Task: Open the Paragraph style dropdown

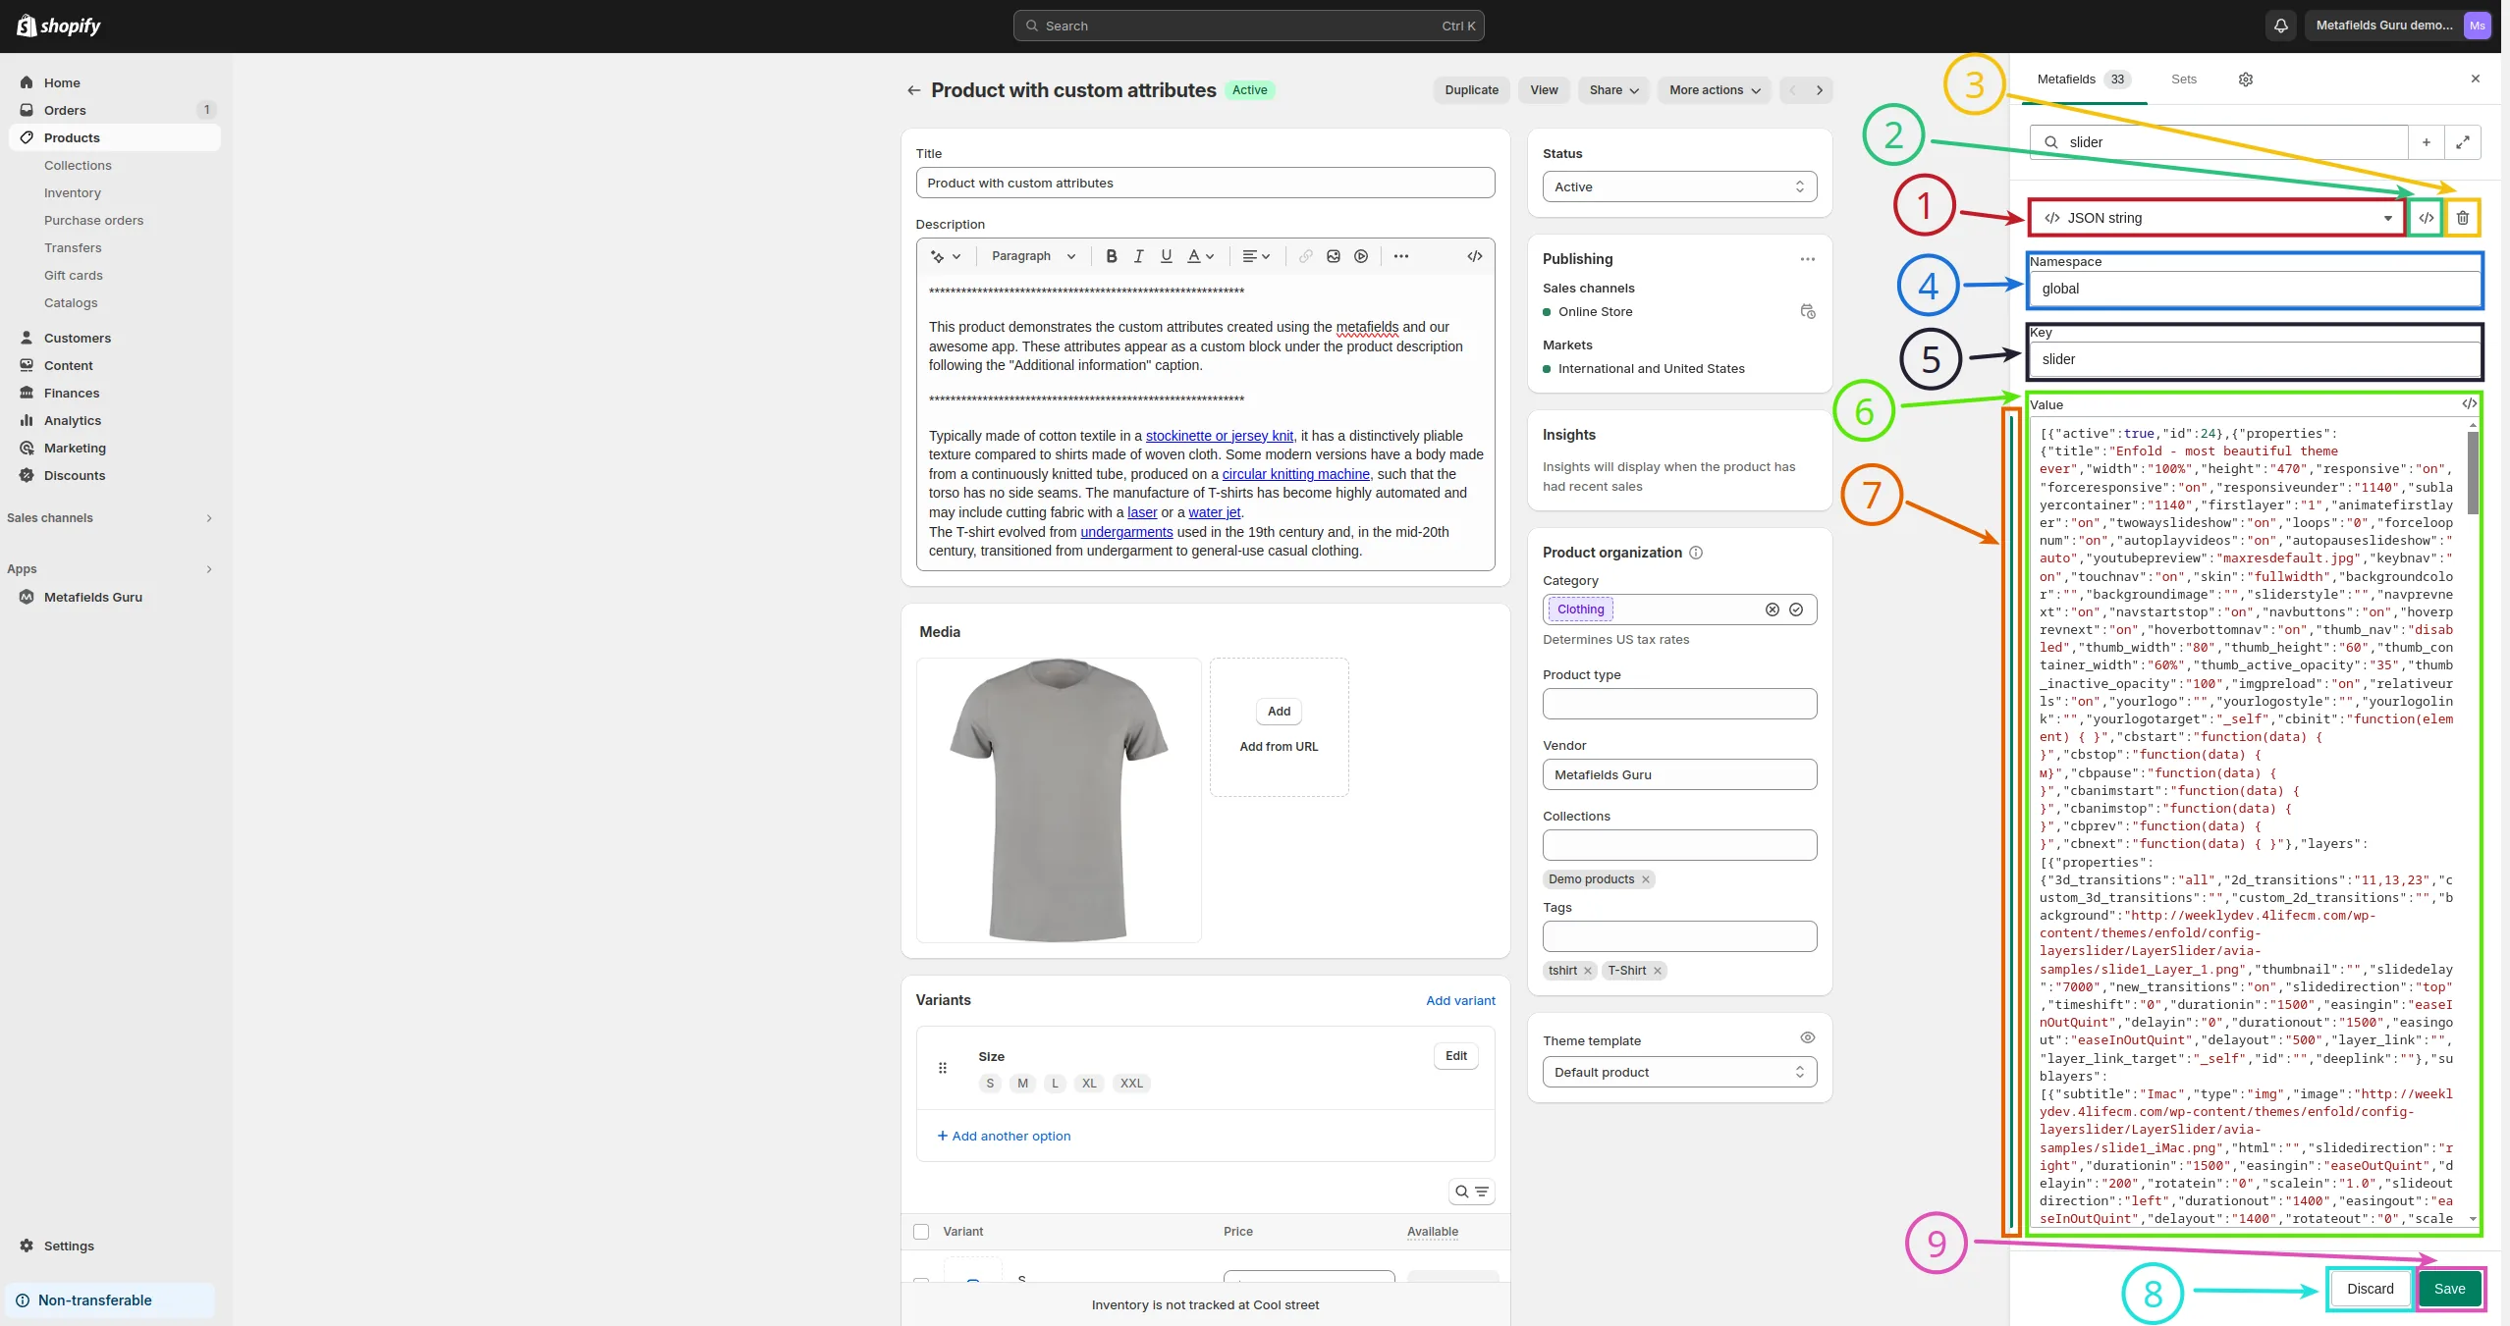Action: (1033, 256)
